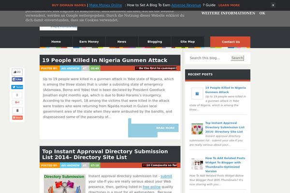The height and width of the screenshot is (193, 290).
Task: Open post title 19 People Killed In Nigeria
Action: [105, 60]
